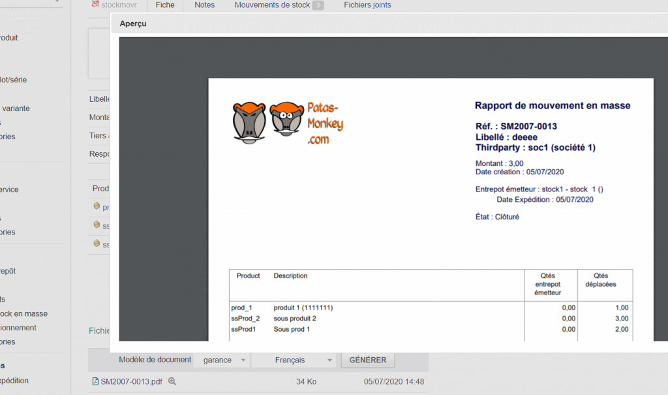
Task: Click the product cube icon in third product row
Action: (97, 244)
